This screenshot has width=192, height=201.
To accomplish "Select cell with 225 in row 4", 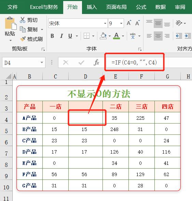I will coord(141,118).
